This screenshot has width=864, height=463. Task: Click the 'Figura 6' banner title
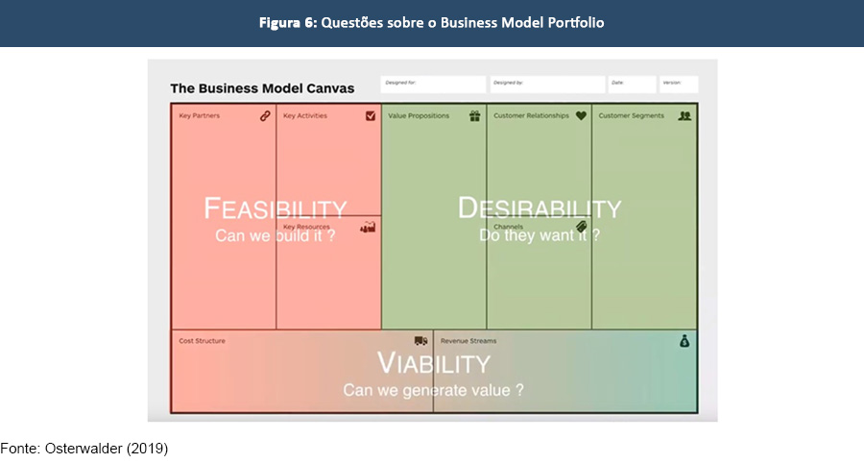(x=431, y=23)
